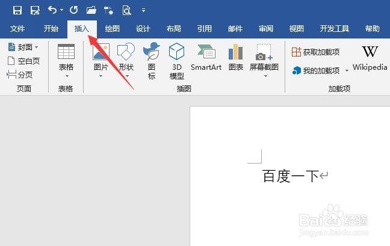Switch to the 开始 tab
Screen dimensions: 390x246
coord(51,29)
